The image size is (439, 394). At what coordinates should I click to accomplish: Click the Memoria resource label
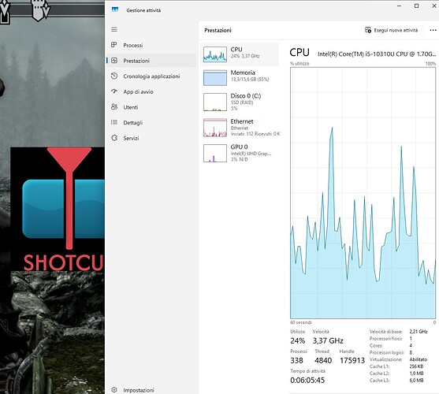(x=243, y=72)
